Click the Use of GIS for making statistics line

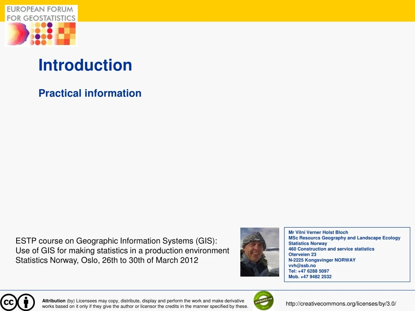coord(122,251)
